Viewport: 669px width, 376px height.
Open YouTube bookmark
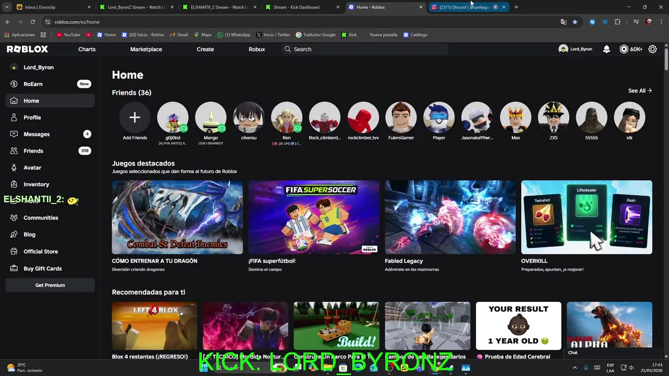tap(68, 35)
